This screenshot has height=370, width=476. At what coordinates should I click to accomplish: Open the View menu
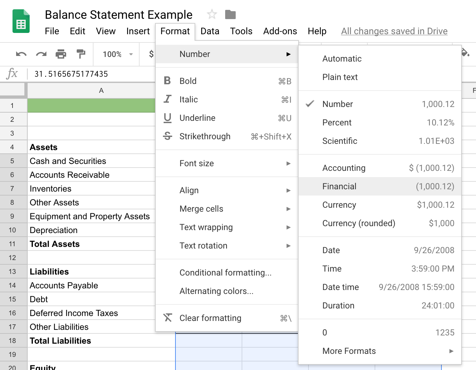106,31
